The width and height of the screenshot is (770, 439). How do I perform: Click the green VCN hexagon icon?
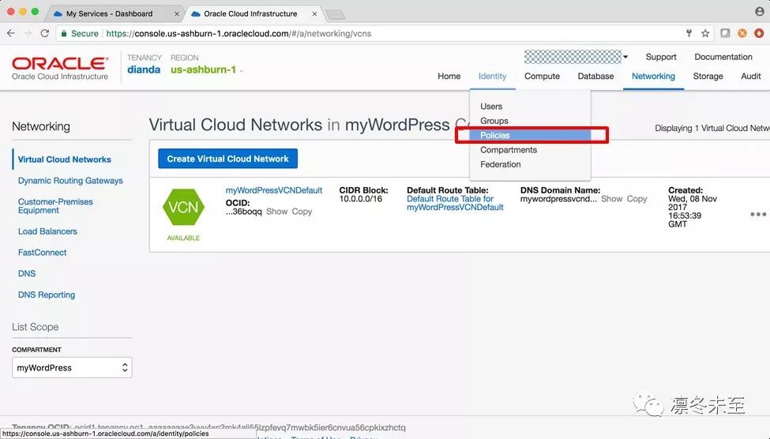(x=183, y=207)
